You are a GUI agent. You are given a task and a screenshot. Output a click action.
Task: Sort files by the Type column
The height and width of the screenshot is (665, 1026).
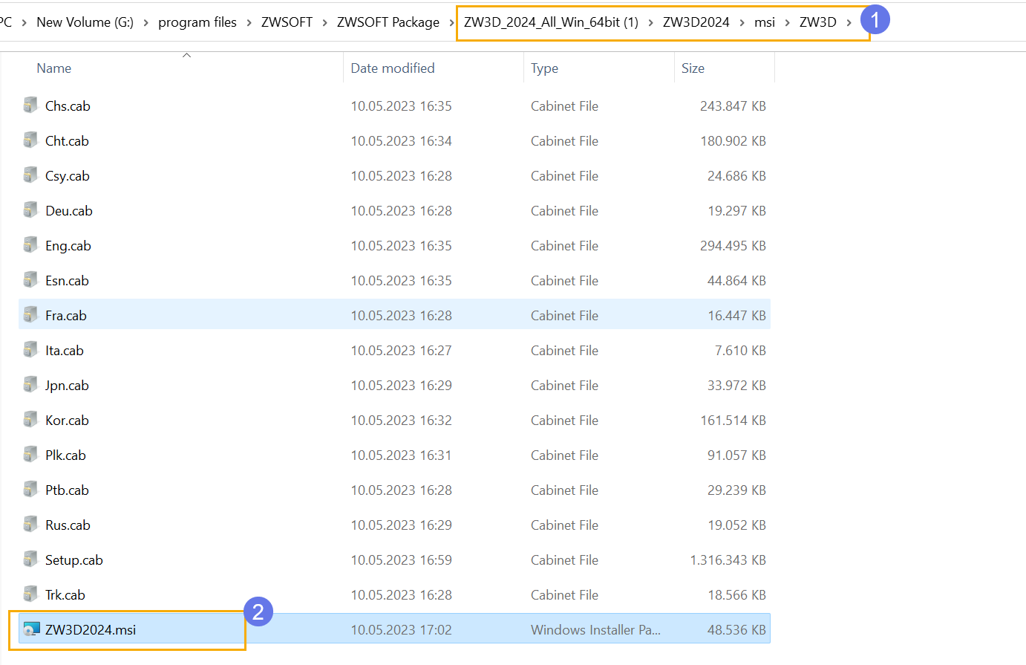point(544,68)
